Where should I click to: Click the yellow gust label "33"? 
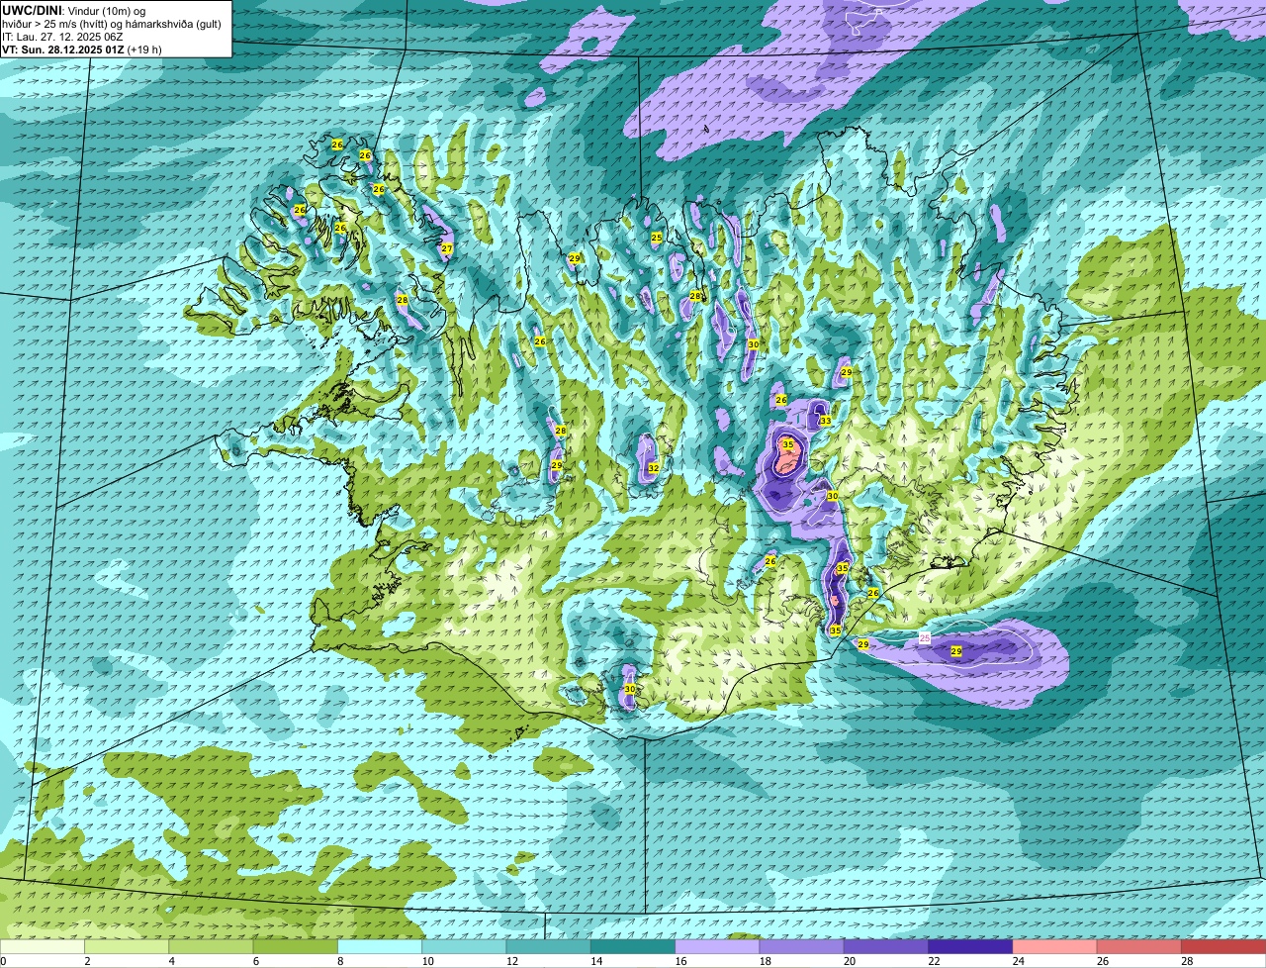(x=825, y=421)
